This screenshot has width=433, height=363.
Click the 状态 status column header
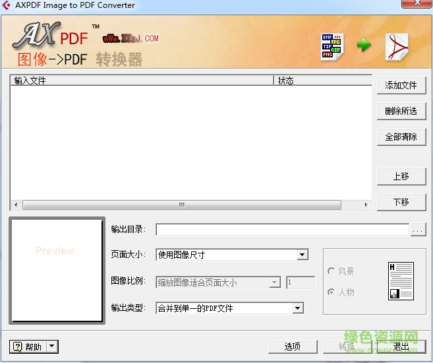click(322, 81)
